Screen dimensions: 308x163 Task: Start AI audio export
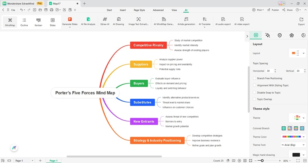(x=223, y=21)
